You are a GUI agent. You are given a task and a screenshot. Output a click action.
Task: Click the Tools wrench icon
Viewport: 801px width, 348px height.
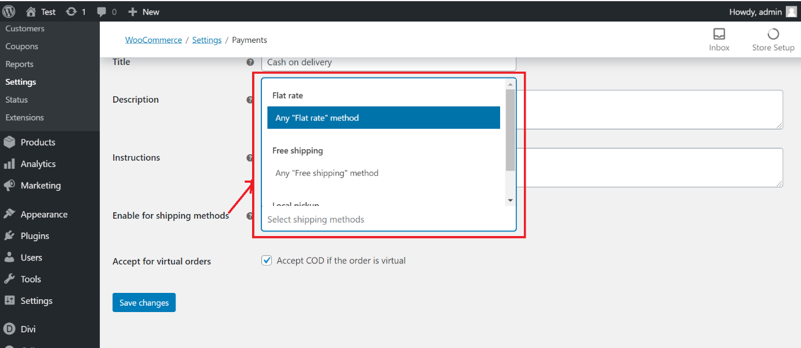coord(9,279)
